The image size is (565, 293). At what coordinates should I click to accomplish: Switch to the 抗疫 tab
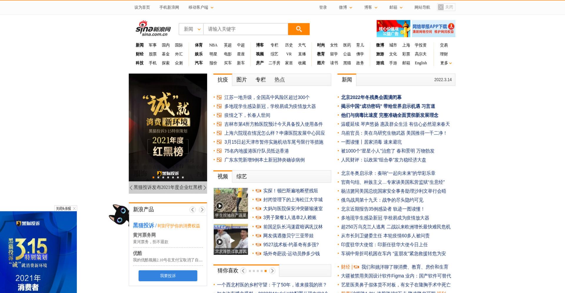coord(223,80)
